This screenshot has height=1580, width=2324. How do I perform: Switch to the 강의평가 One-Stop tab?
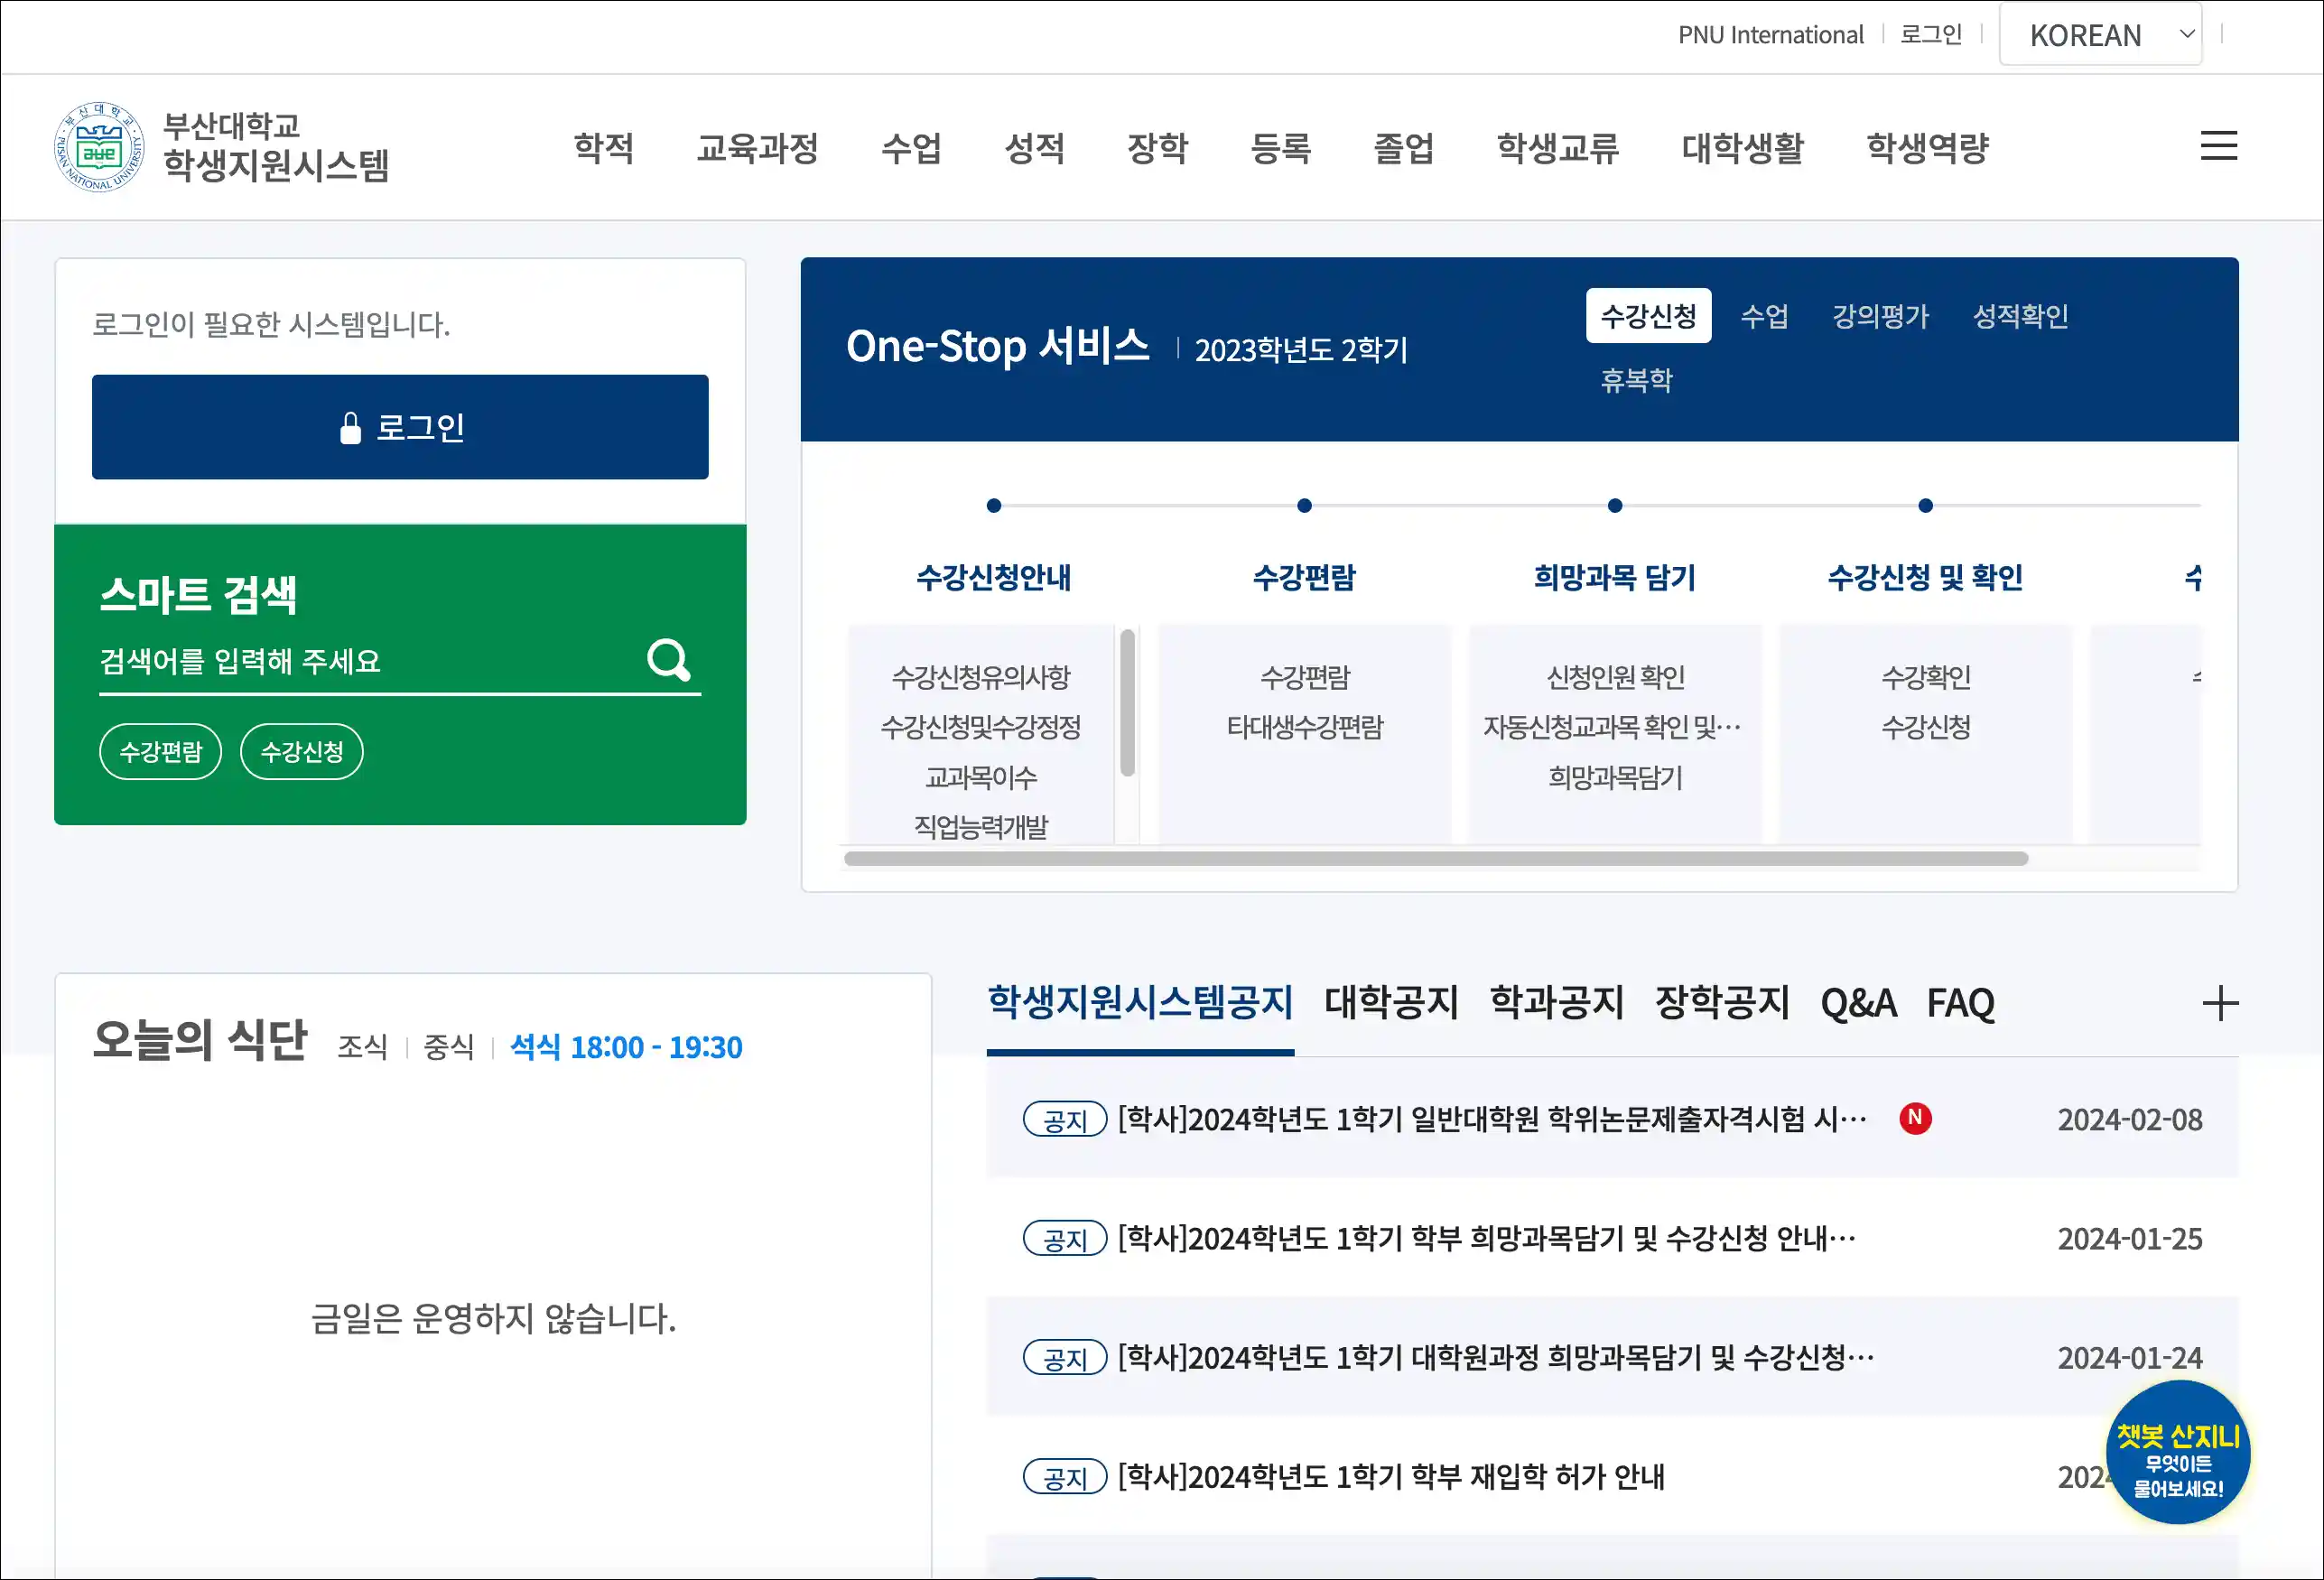tap(1879, 317)
